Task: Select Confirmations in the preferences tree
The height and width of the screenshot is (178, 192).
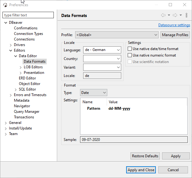Action: [x=26, y=28]
